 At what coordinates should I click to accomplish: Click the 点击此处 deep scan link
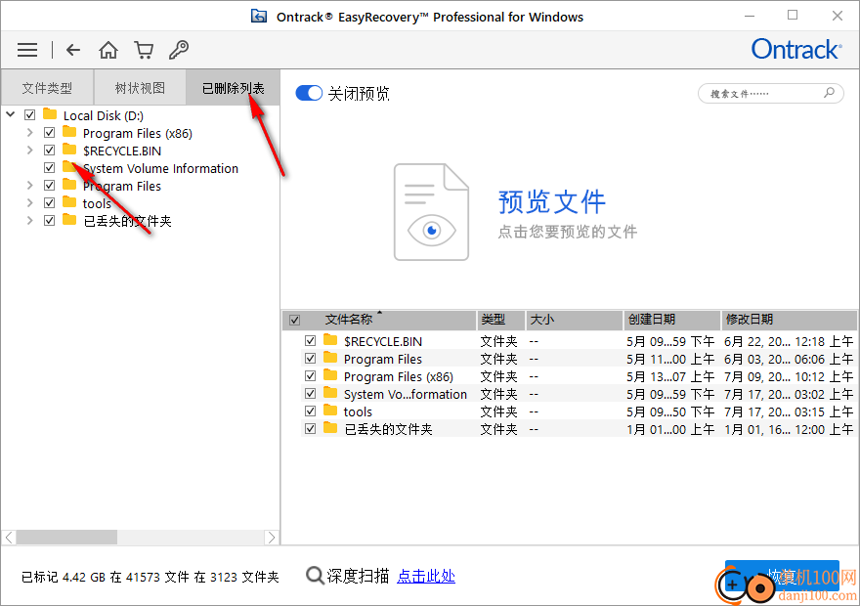click(426, 576)
